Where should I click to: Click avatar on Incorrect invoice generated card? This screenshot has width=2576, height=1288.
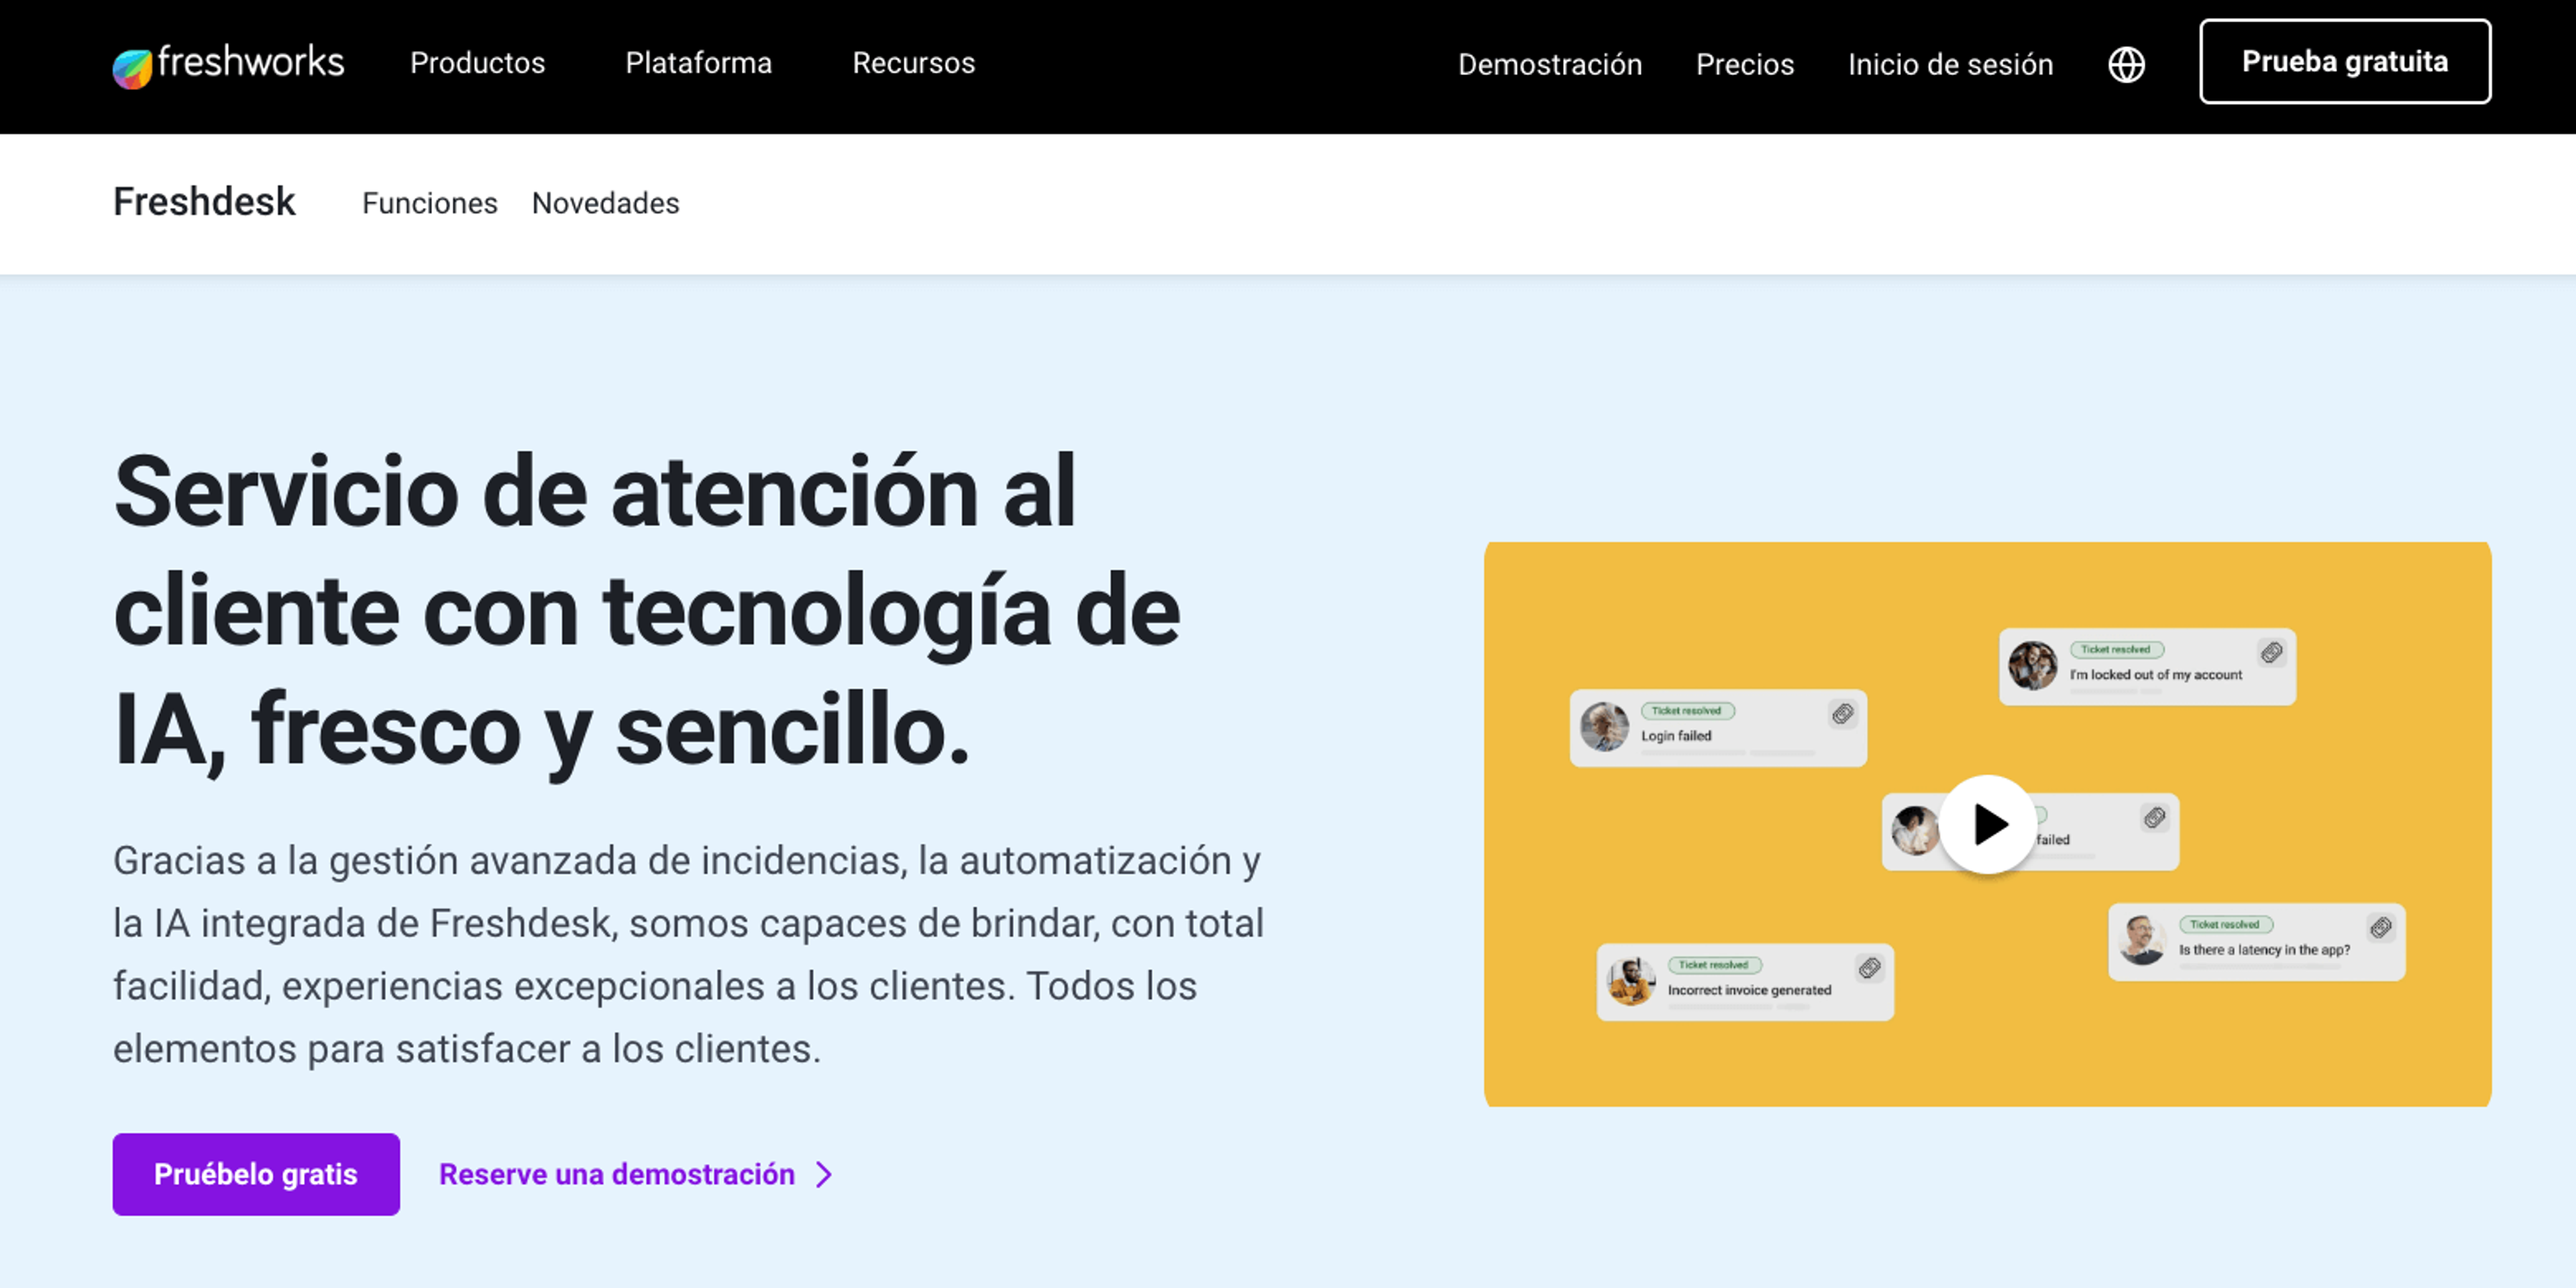pyautogui.click(x=1631, y=981)
